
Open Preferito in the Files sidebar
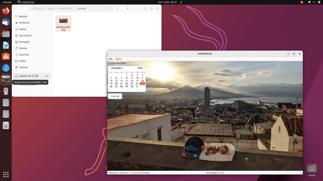tap(32, 23)
